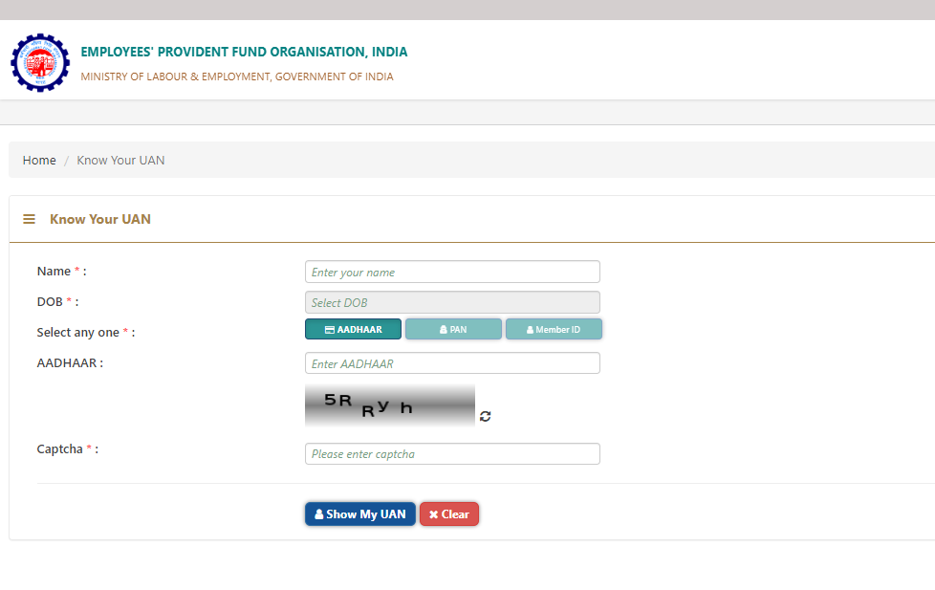Image resolution: width=935 pixels, height=590 pixels.
Task: Focus the Please enter captcha field
Action: tap(452, 453)
